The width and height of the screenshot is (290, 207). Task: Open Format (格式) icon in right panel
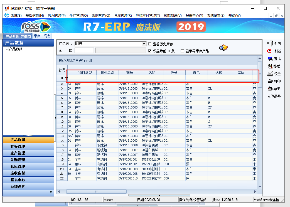270,66
